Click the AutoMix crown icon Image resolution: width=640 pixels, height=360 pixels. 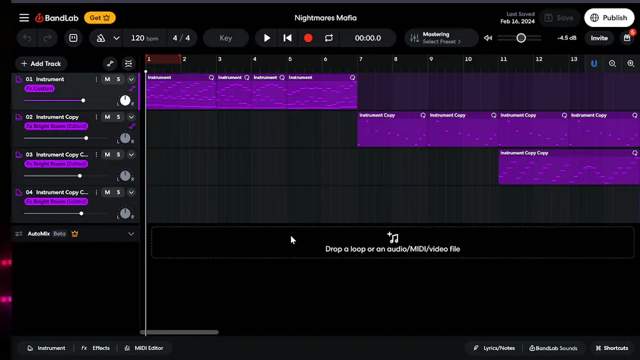75,234
